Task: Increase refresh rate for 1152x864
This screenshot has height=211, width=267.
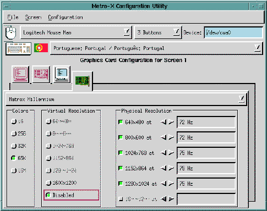Action: [171, 168]
